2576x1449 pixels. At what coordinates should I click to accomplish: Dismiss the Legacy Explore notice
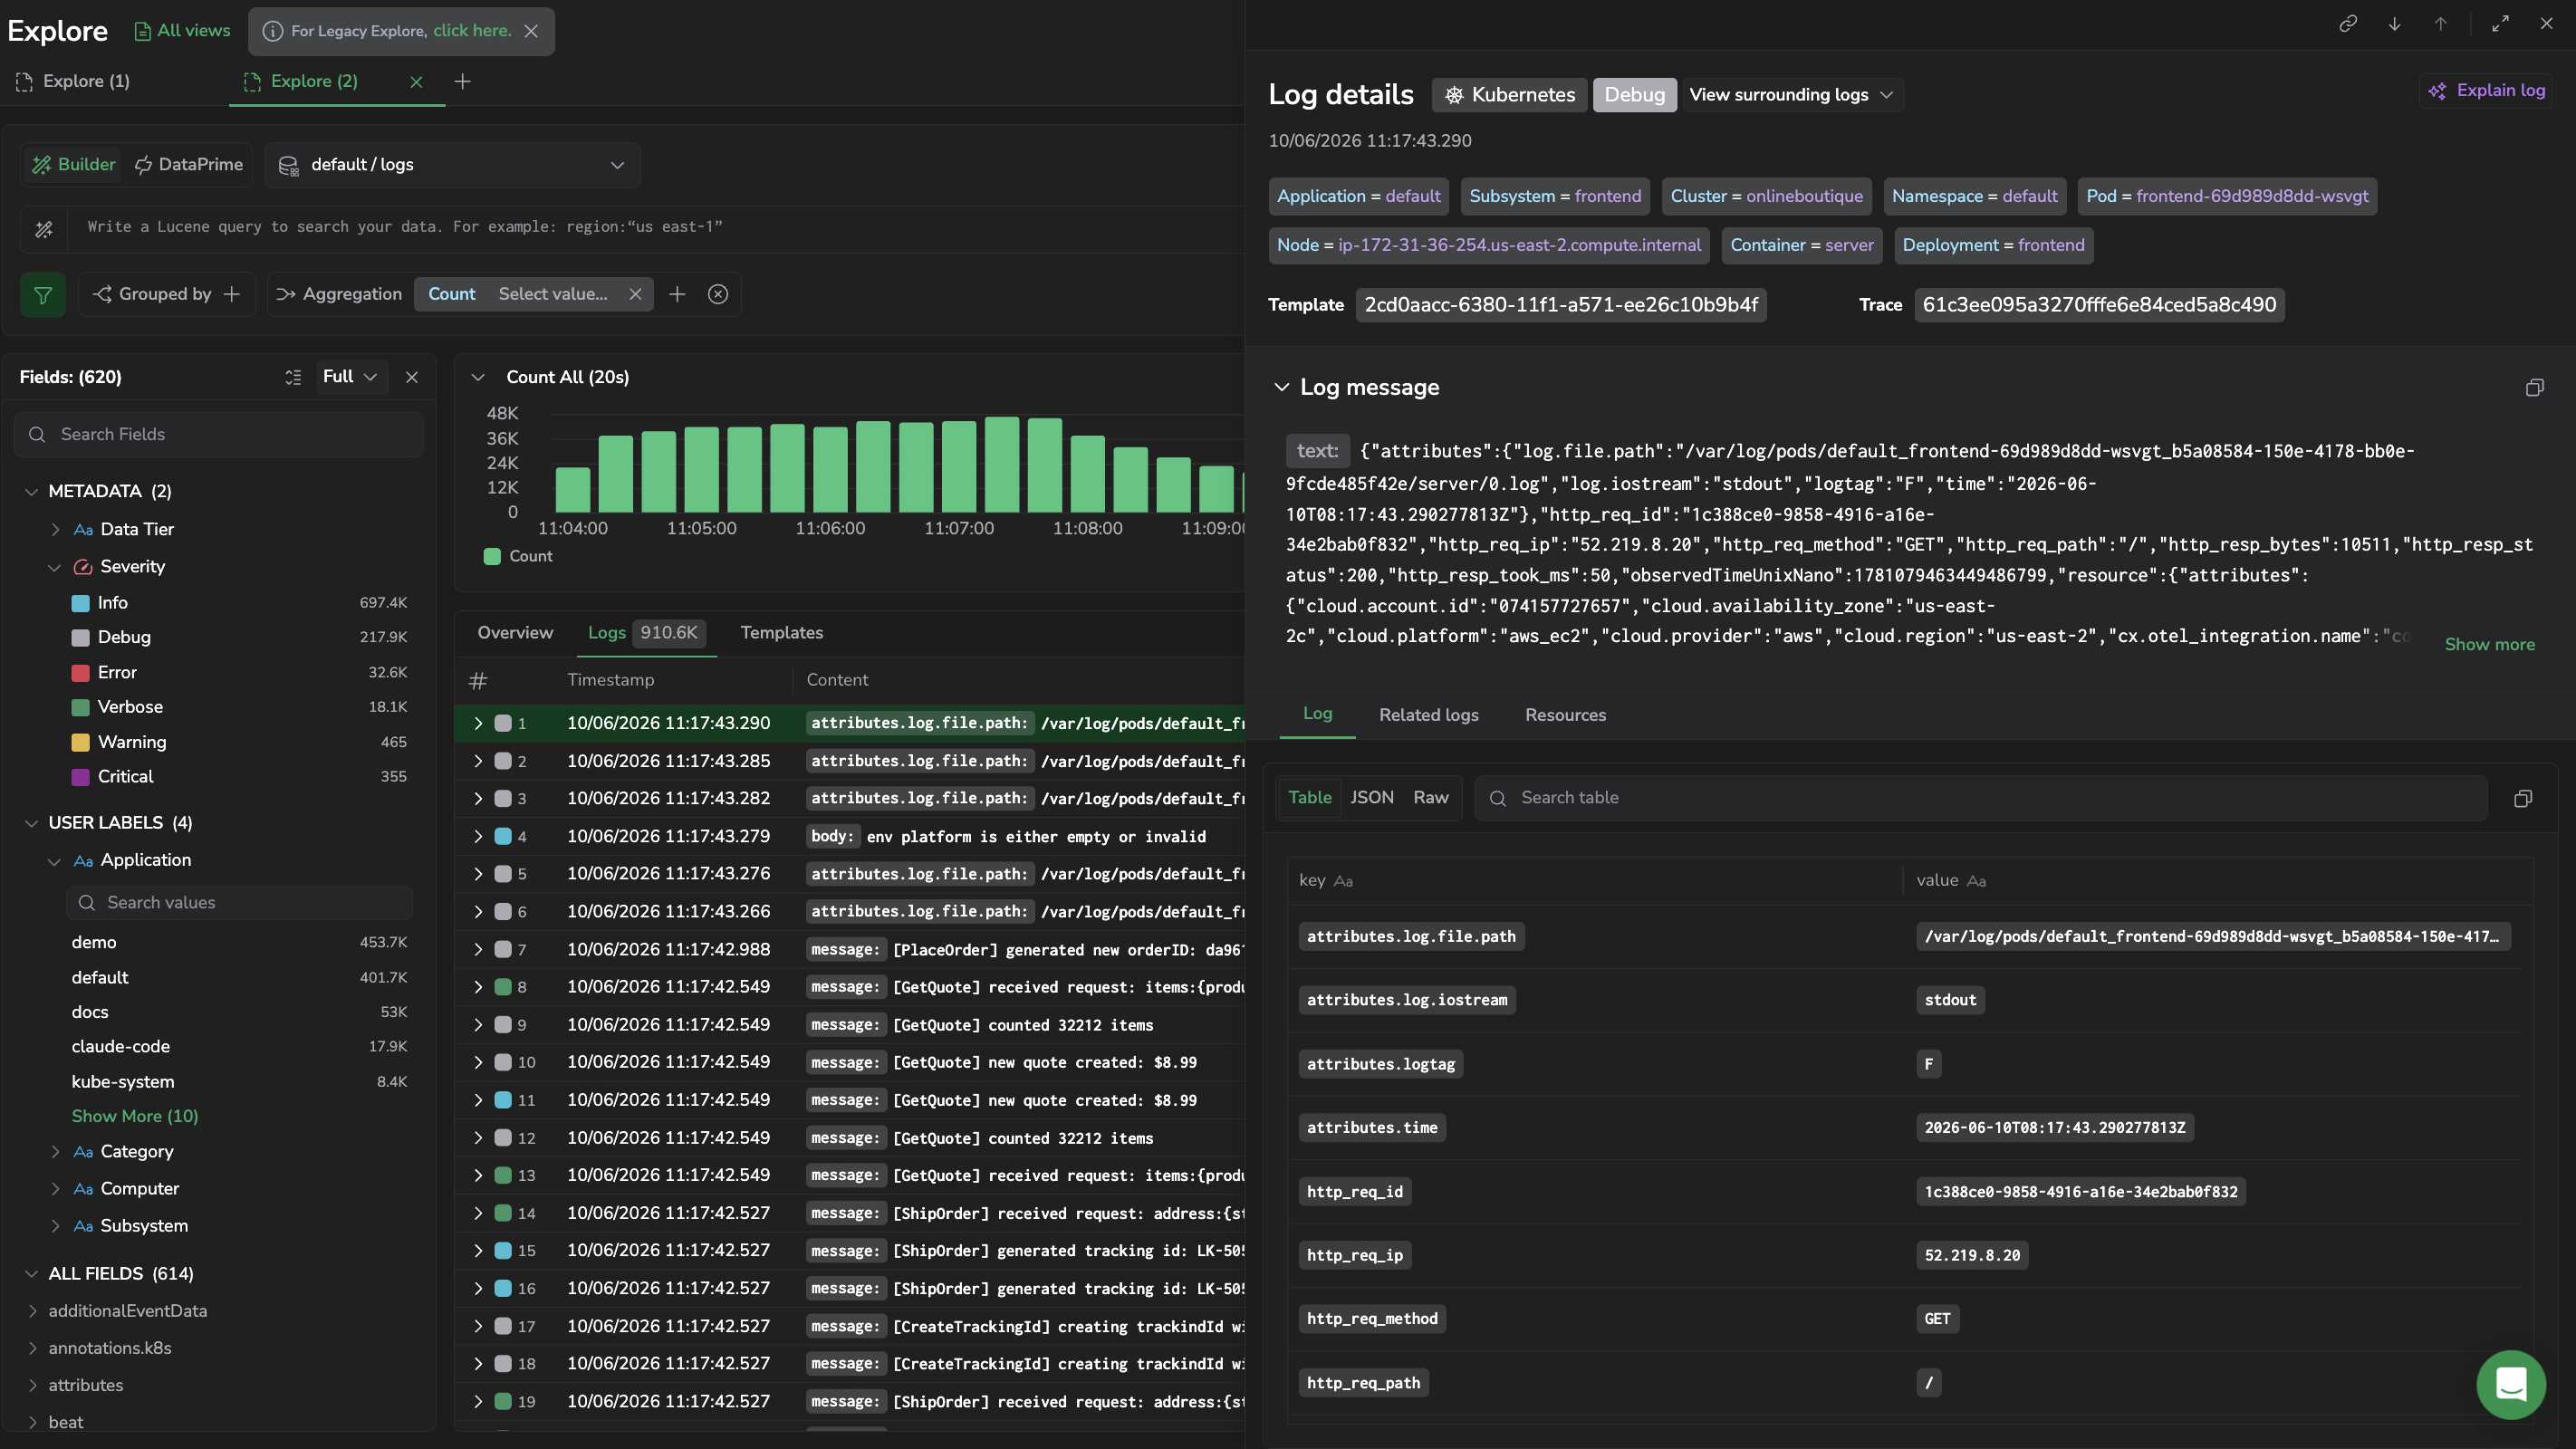(x=531, y=31)
